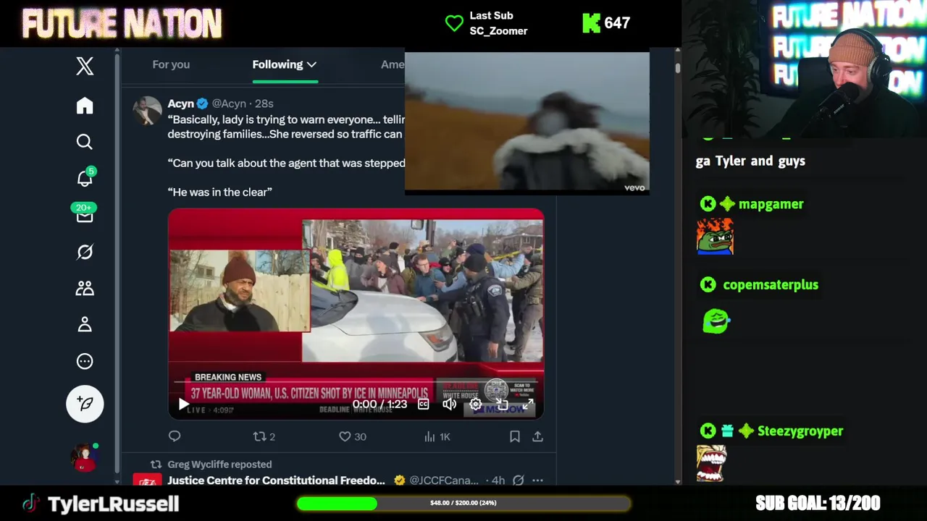927x521 pixels.
Task: Click mapgamer chat username
Action: point(771,204)
